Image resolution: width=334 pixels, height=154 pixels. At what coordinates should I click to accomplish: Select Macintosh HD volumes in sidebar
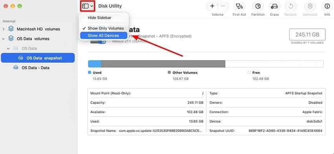(39, 29)
